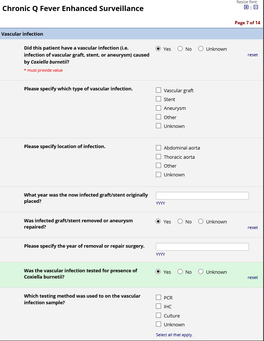This screenshot has height=341, width=264.
Task: Tick the Aneurysm checkbox
Action: pos(158,108)
